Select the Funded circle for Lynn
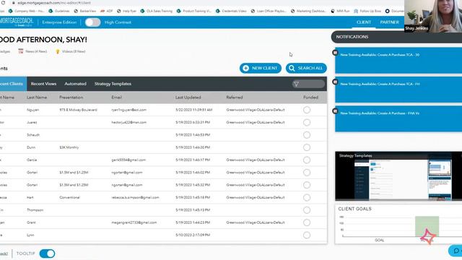The image size is (462, 260). (x=307, y=235)
